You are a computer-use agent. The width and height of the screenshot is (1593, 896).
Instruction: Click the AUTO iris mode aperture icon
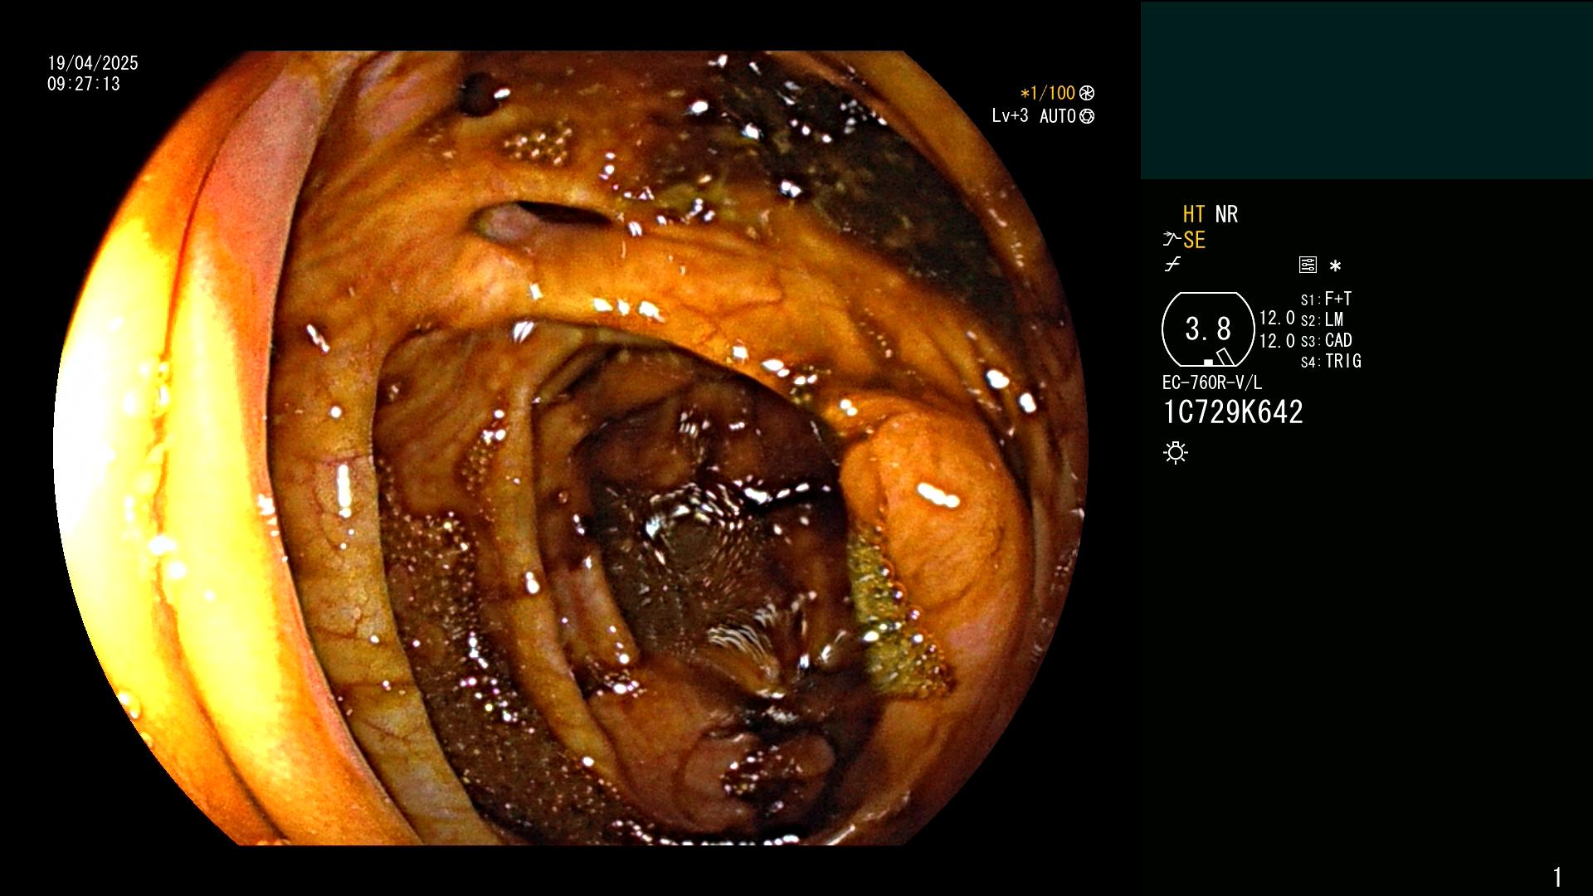pyautogui.click(x=1087, y=116)
